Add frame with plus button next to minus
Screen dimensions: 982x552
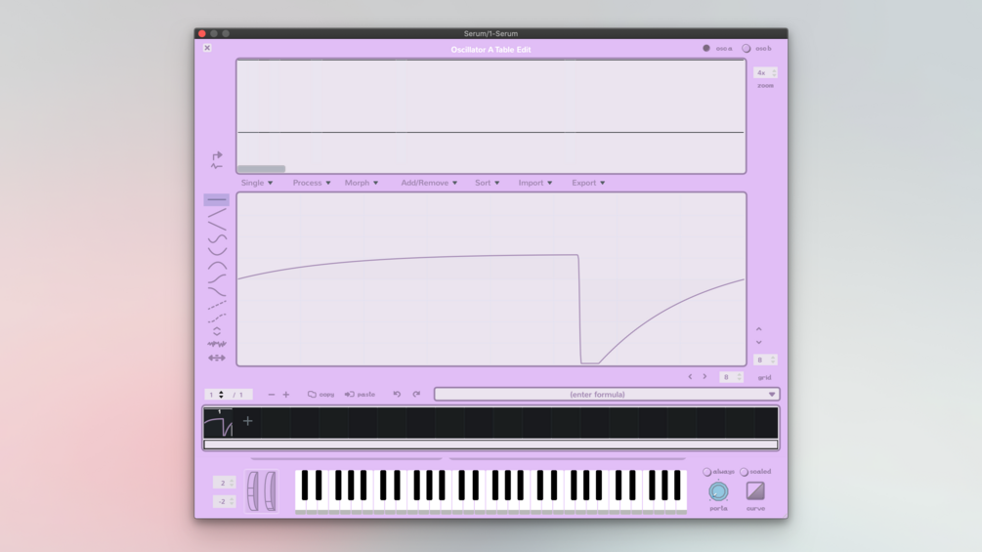point(286,395)
